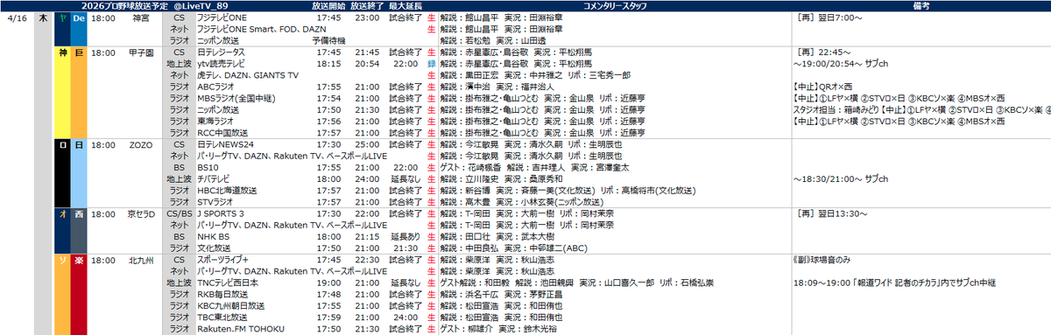This screenshot has width=1051, height=335.
Task: Select the weekday cell 木
Action: pyautogui.click(x=44, y=17)
